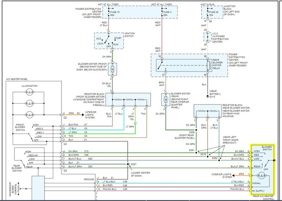This screenshot has height=201, width=282.
Task: Click the rear blower motor M symbol
Action: (166, 99)
